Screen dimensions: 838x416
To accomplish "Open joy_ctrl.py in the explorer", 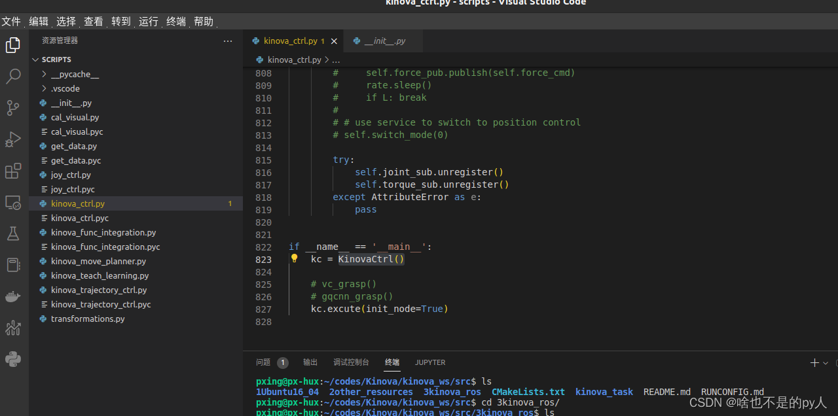I will tap(136, 175).
